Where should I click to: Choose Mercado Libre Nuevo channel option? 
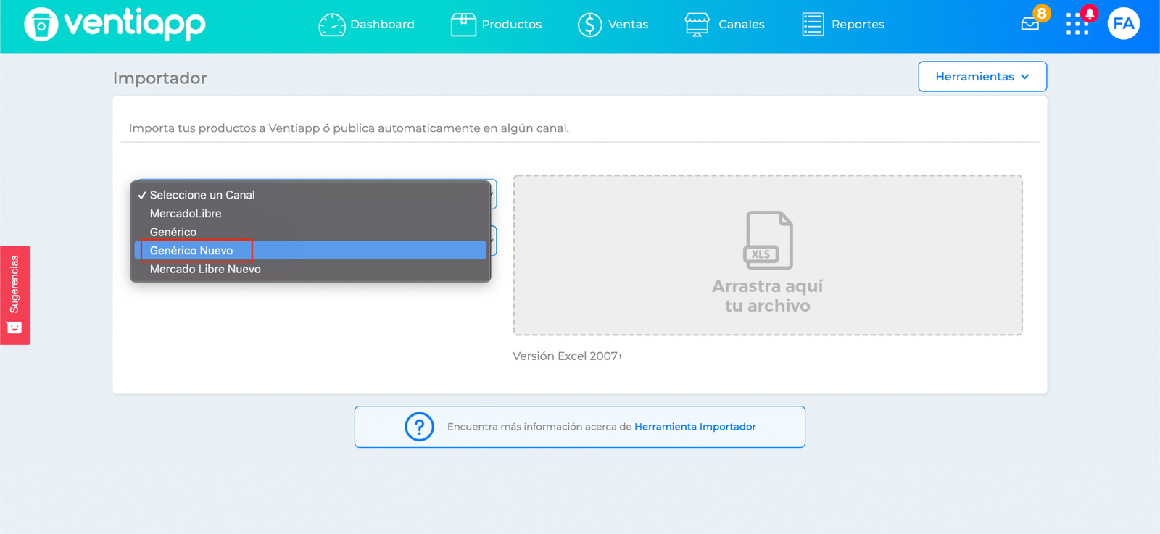point(310,269)
